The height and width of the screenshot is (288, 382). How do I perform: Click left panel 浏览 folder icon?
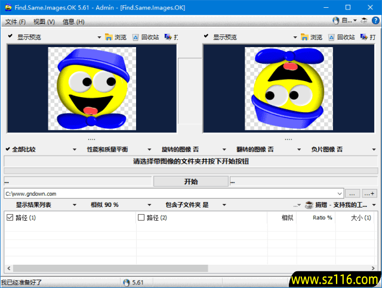click(109, 37)
